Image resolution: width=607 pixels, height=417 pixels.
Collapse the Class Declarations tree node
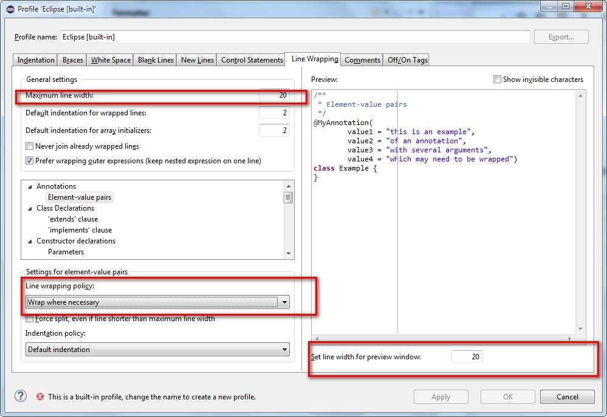point(30,209)
